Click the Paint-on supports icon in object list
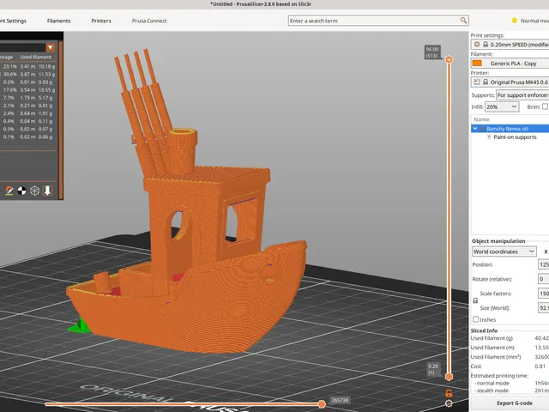The height and width of the screenshot is (412, 549). click(489, 137)
